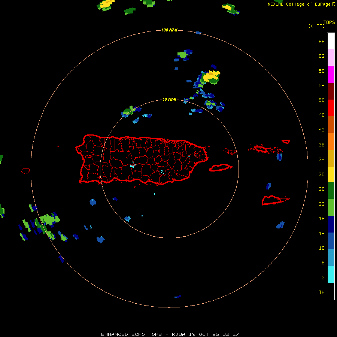Click the '62' scale value
This screenshot has height=337, width=337.
pyautogui.click(x=322, y=56)
